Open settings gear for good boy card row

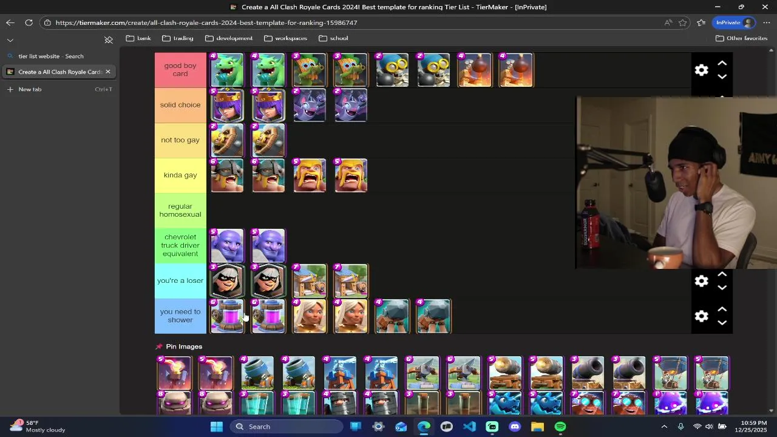coord(701,70)
